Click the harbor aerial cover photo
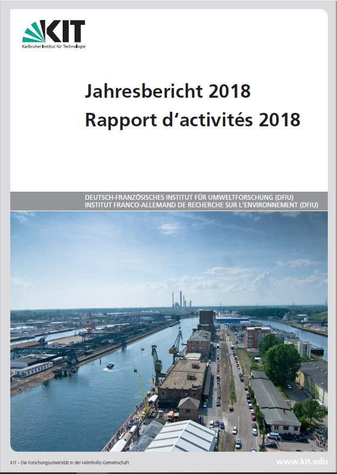337x474 pixels. tap(169, 331)
